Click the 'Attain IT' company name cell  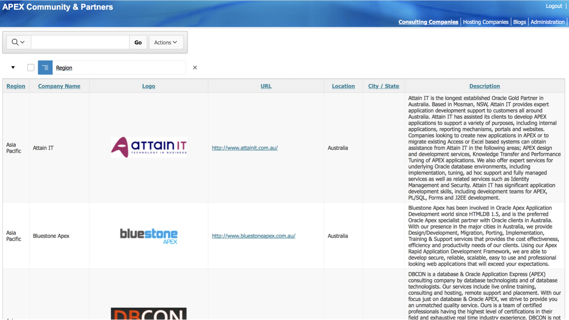(x=43, y=148)
